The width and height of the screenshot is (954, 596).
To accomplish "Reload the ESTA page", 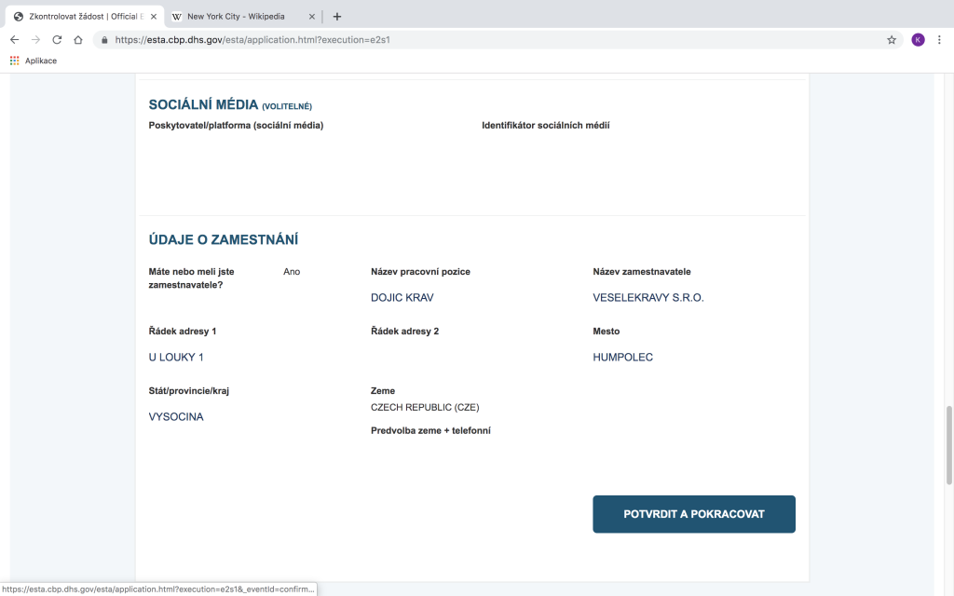I will (57, 40).
